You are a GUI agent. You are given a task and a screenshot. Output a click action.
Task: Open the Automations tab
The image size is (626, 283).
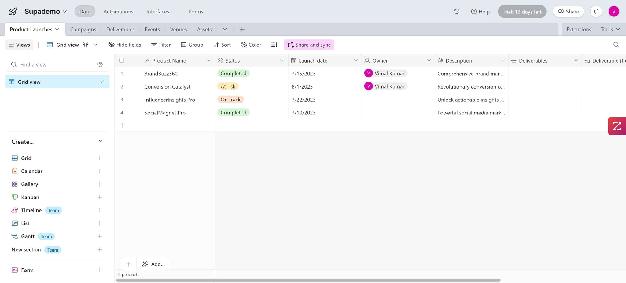[x=118, y=12]
